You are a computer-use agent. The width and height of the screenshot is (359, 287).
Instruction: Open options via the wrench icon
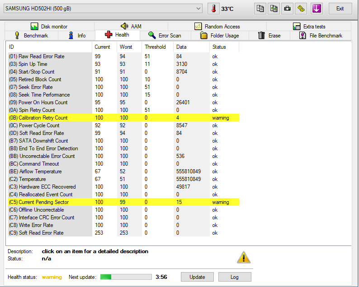301,9
